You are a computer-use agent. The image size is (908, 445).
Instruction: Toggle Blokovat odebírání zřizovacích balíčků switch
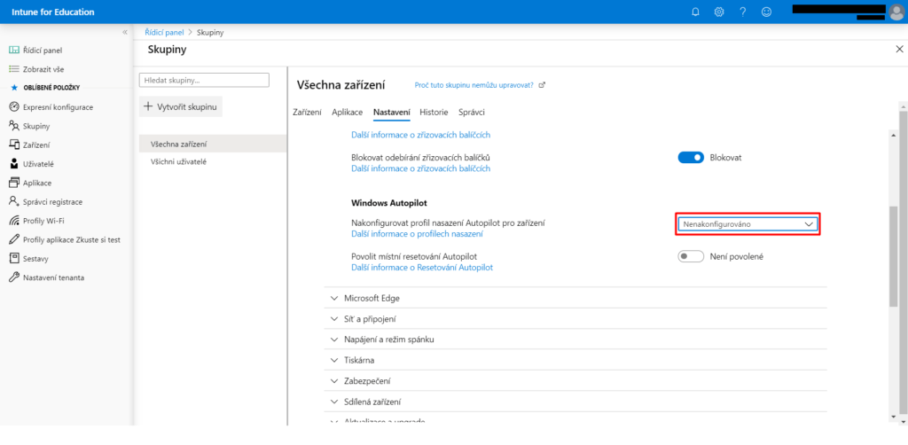691,157
